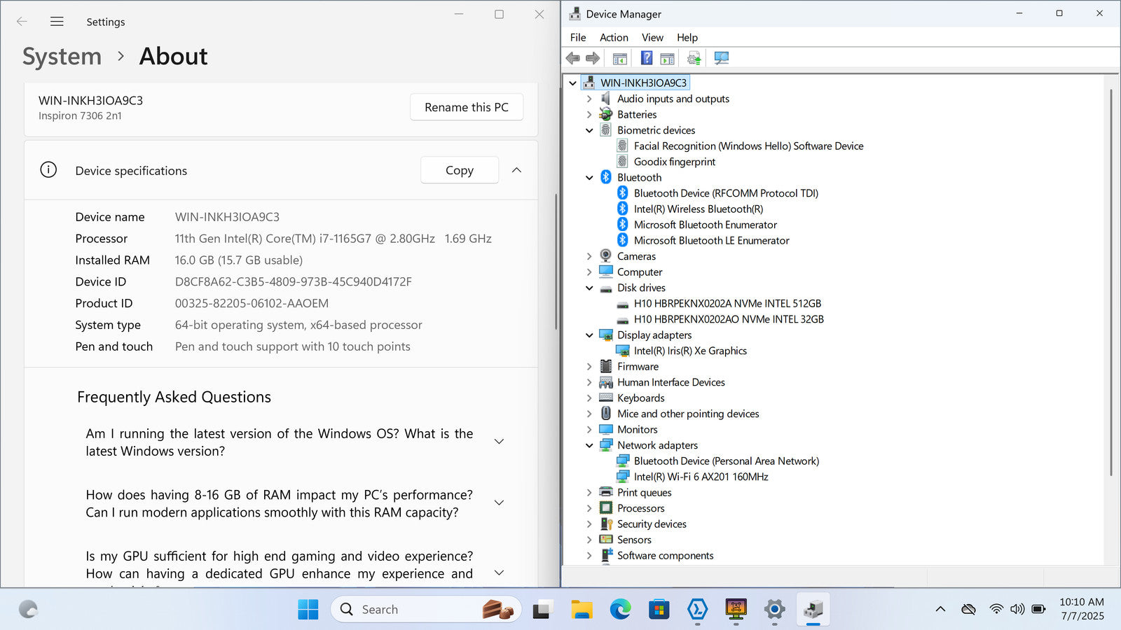Expand the Audio inputs and outputs node

point(589,99)
